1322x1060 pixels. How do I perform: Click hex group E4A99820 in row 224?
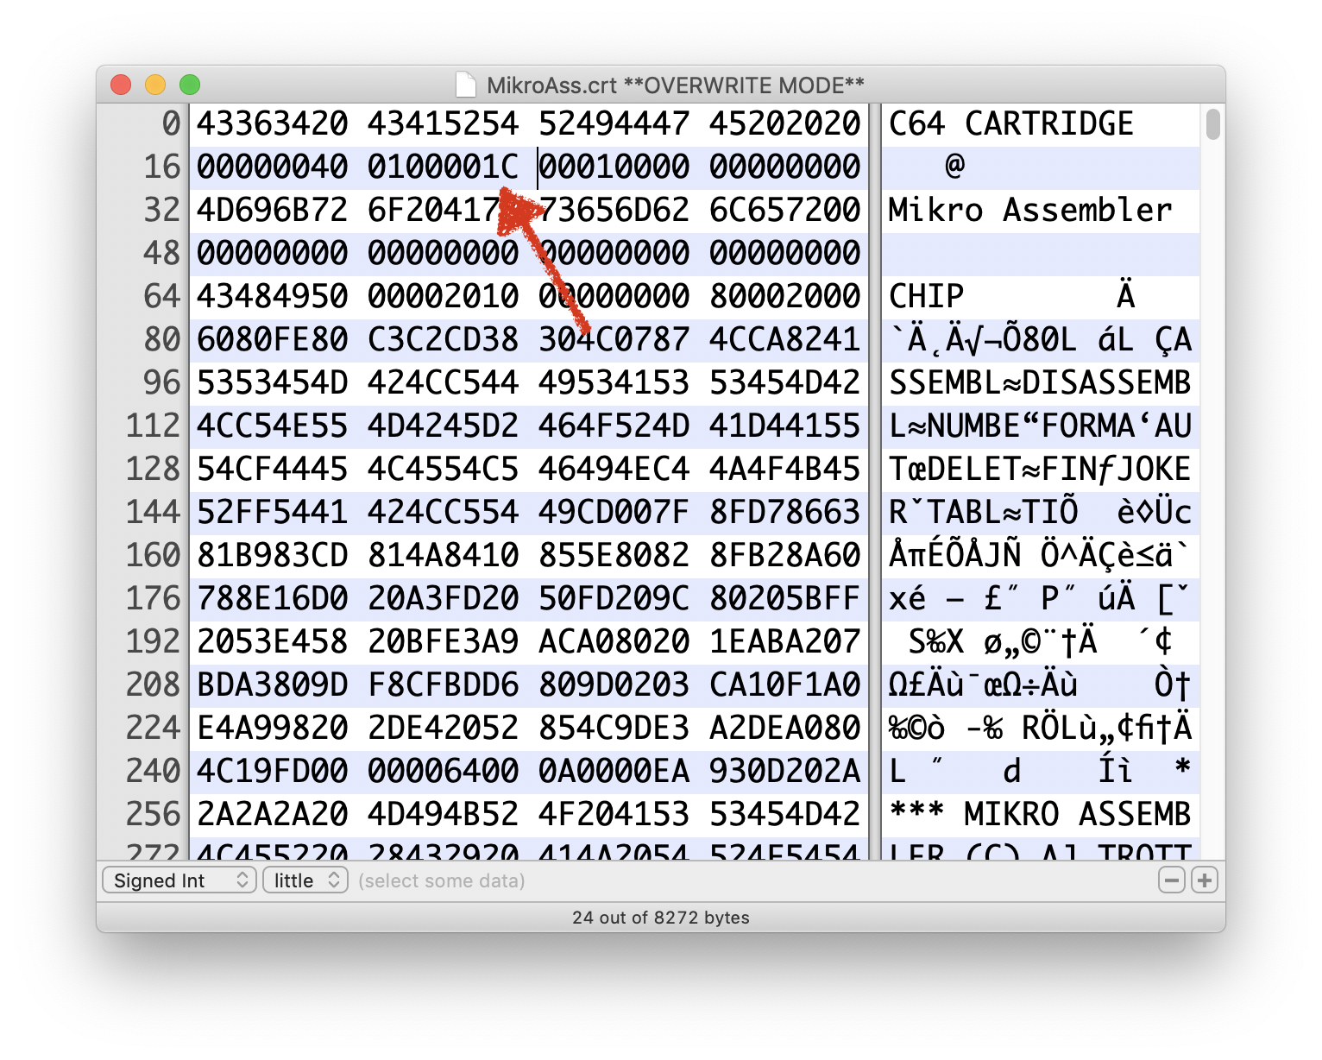pos(273,728)
